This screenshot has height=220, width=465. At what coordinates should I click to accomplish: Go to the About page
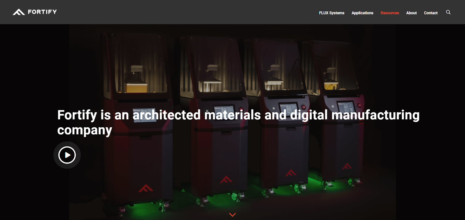(x=411, y=13)
